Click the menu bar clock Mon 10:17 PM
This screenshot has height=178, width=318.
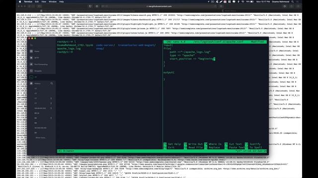(x=263, y=1)
